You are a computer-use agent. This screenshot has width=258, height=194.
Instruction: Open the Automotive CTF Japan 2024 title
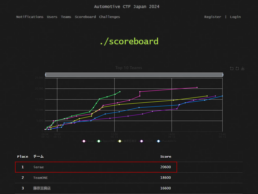(126, 6)
